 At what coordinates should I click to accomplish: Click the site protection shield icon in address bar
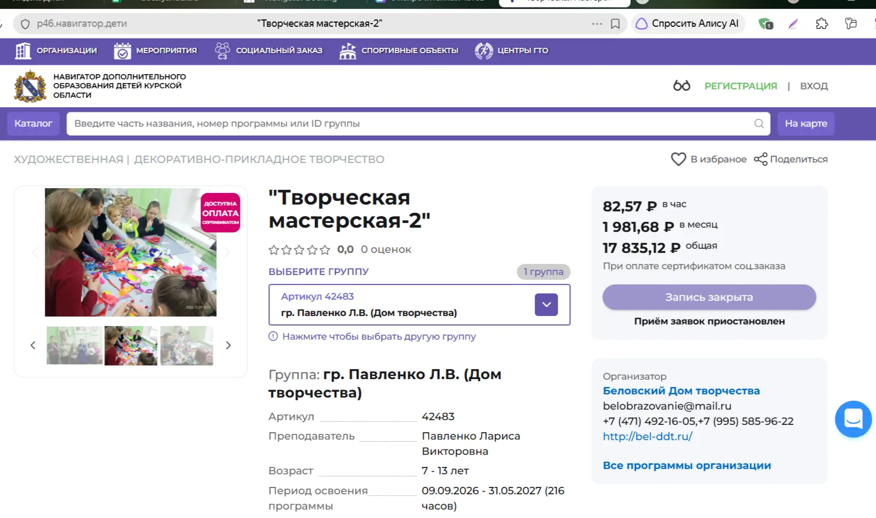tap(25, 24)
